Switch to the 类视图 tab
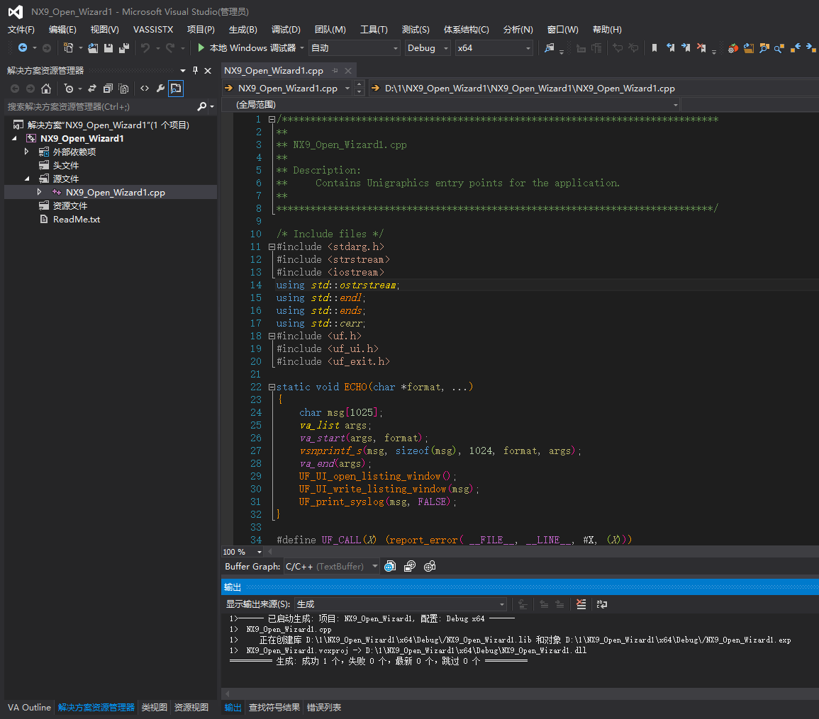 point(154,708)
